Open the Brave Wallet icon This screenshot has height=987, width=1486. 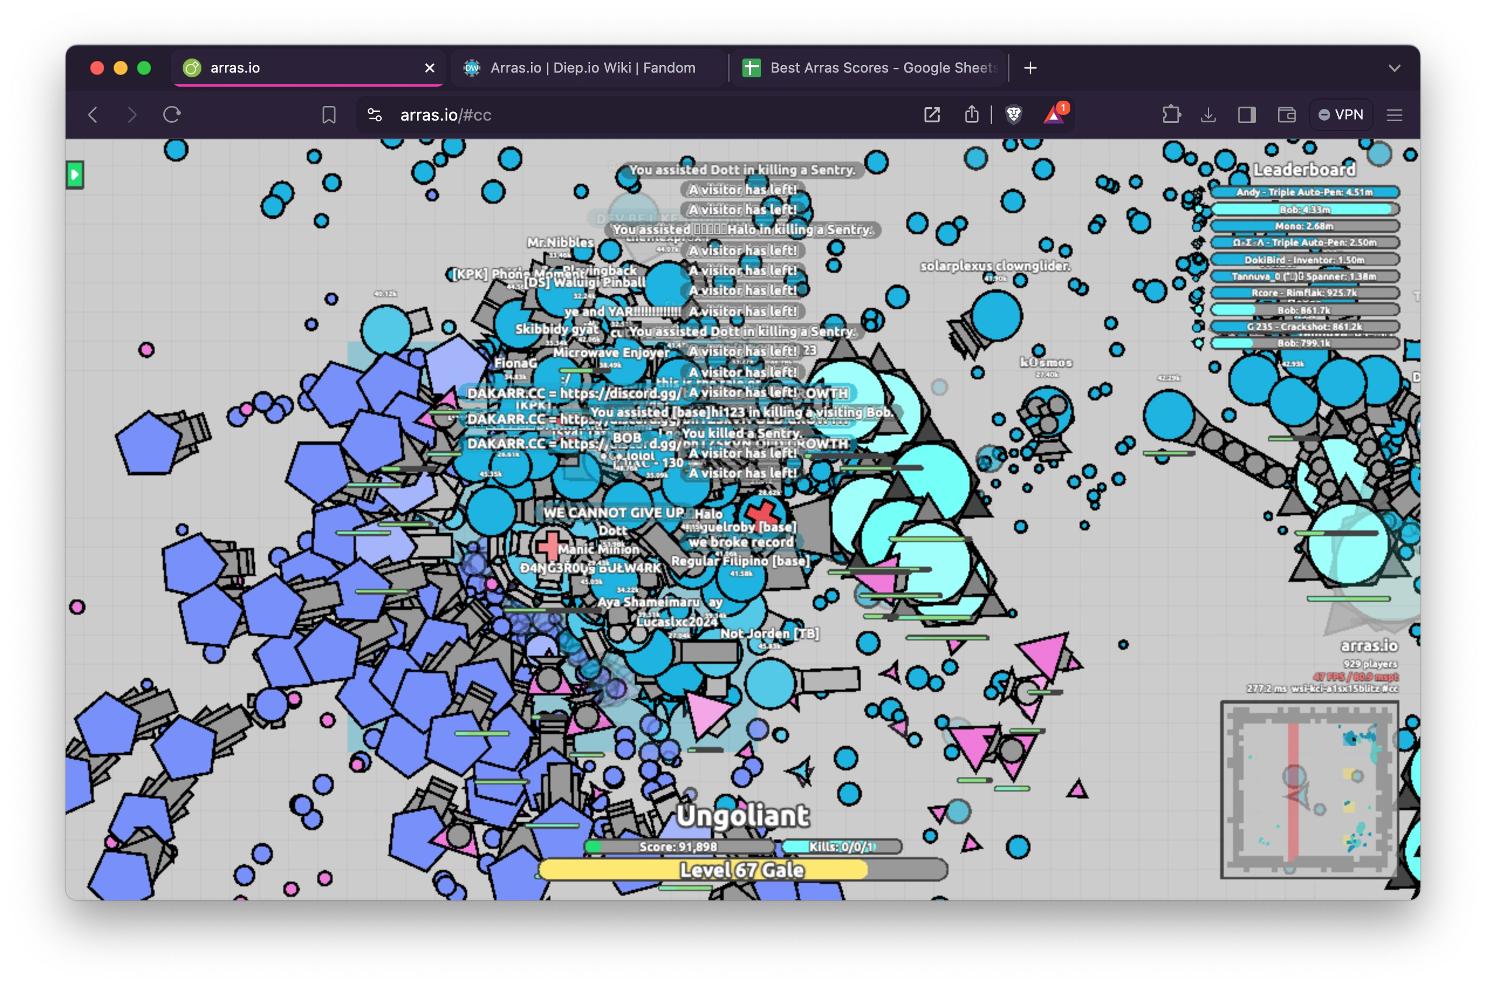[x=1286, y=115]
